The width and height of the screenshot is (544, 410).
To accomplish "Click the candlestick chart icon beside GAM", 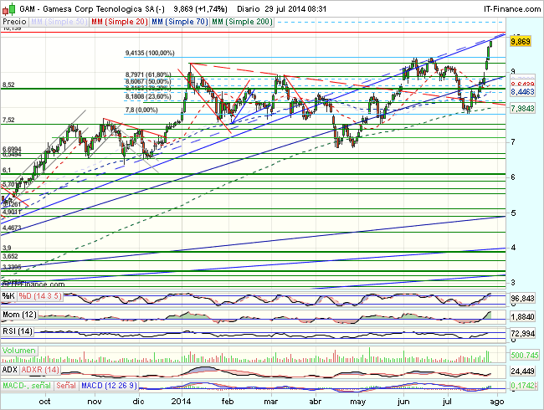I will point(8,8).
